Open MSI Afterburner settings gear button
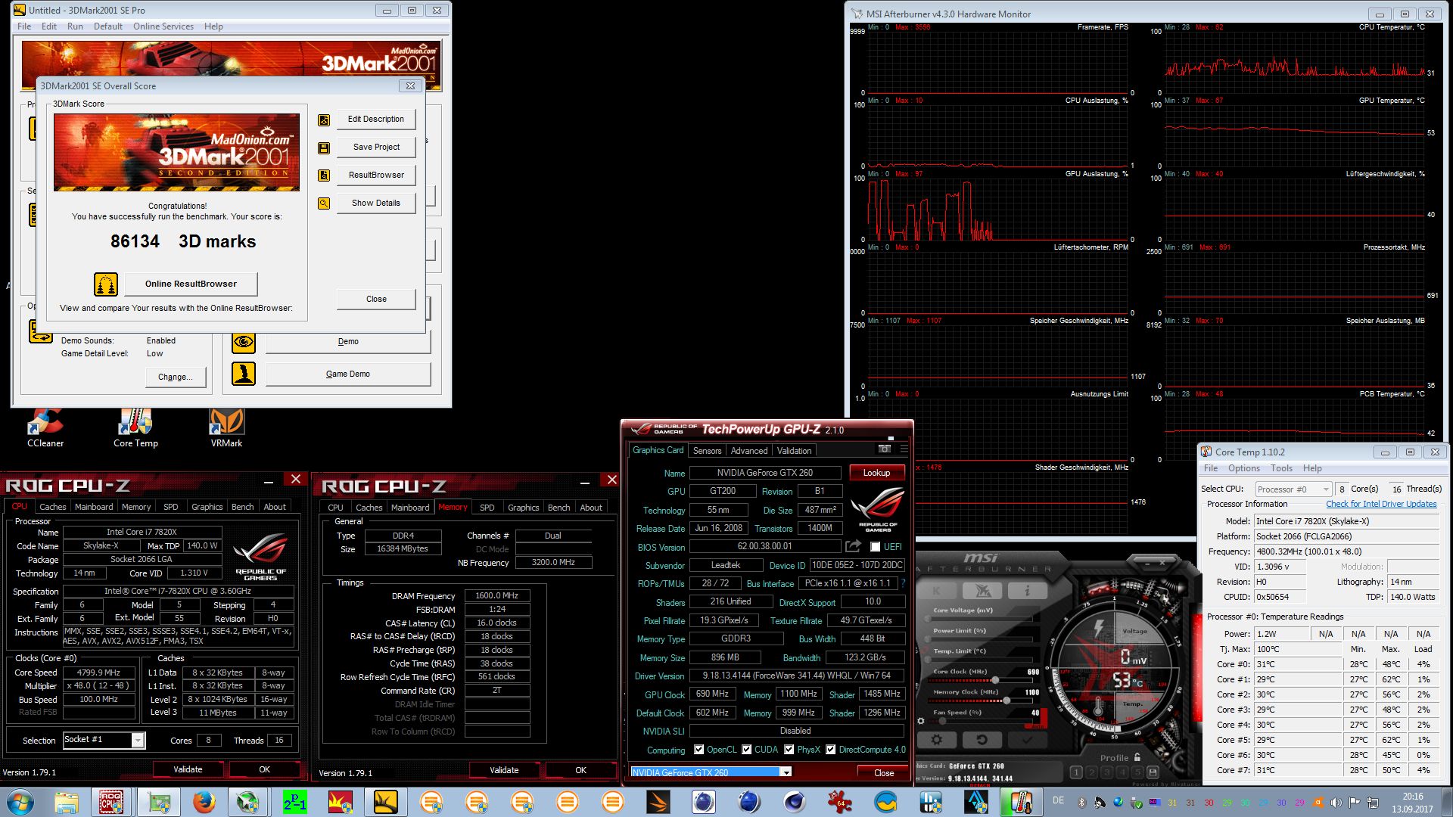 [937, 740]
